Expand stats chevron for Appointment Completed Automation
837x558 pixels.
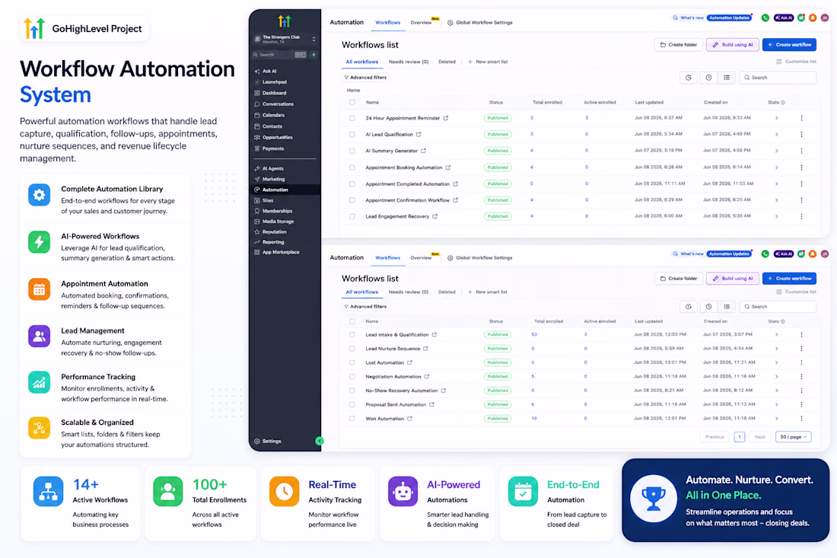776,184
